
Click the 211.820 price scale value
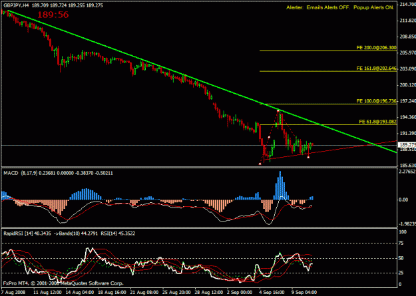(x=407, y=21)
